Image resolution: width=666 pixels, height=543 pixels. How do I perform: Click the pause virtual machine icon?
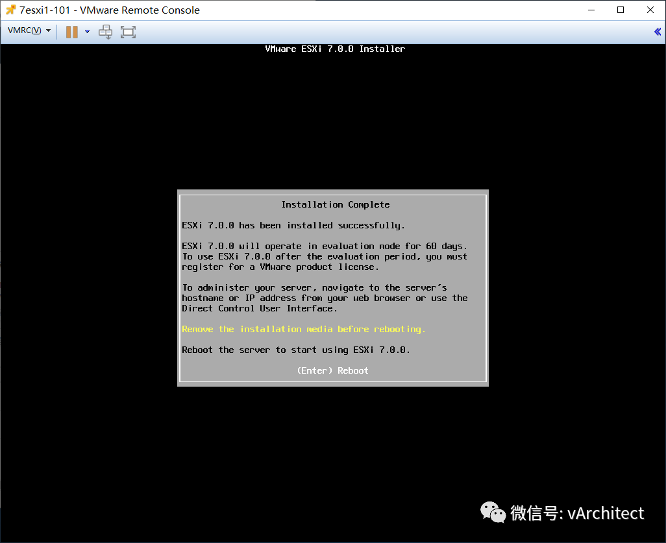point(72,32)
